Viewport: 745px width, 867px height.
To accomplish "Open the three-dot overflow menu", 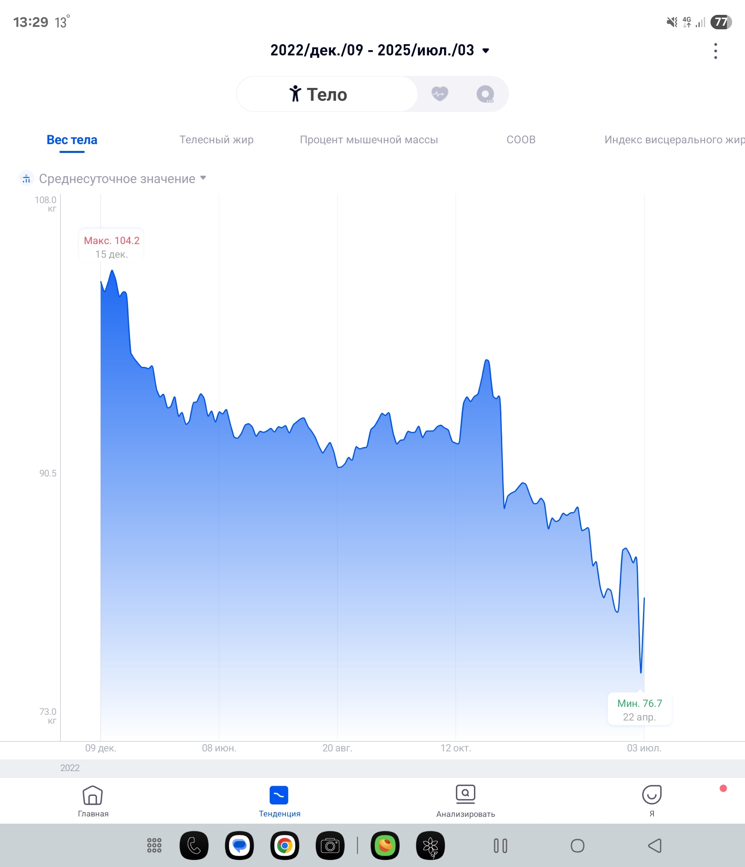I will tap(715, 51).
